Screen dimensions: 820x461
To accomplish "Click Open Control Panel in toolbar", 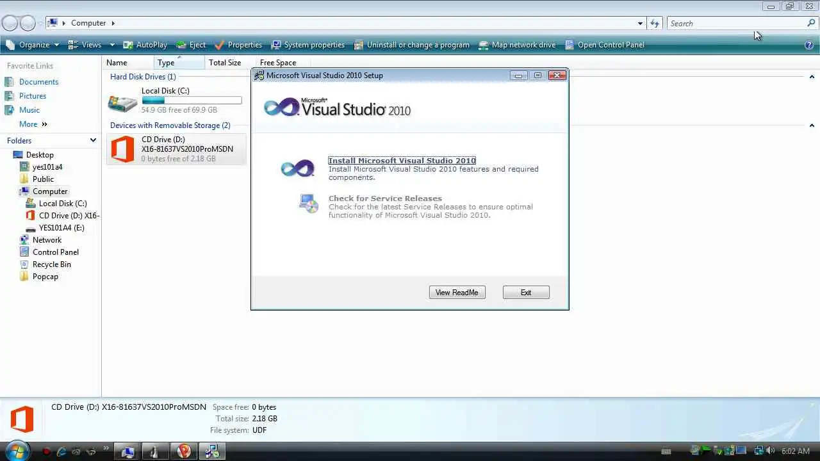I will click(x=605, y=45).
